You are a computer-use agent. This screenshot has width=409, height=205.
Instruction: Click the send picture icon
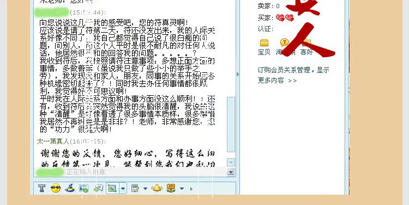tap(84, 188)
